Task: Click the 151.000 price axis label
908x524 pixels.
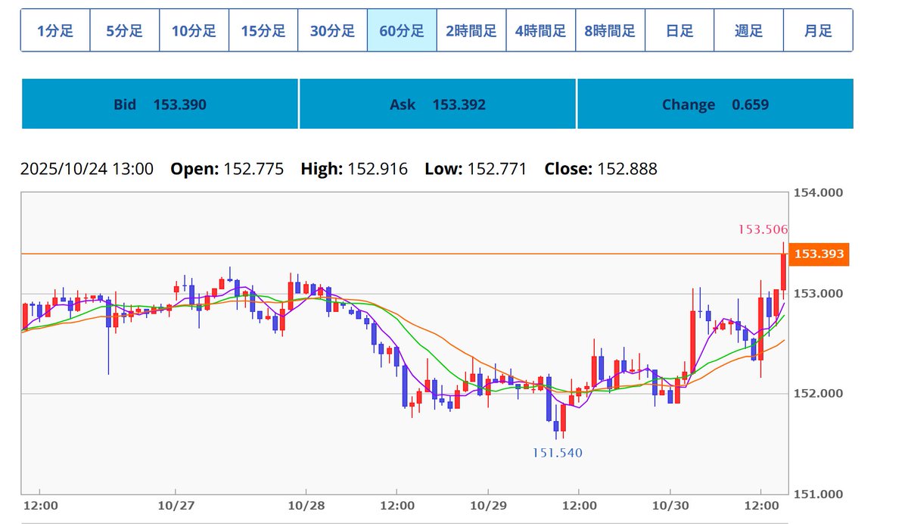Action: [x=818, y=494]
